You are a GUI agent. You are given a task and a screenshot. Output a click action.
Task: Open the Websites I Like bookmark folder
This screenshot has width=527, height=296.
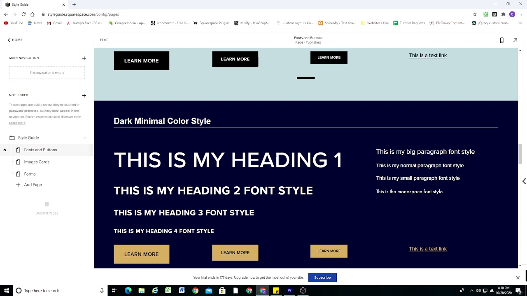pyautogui.click(x=375, y=23)
